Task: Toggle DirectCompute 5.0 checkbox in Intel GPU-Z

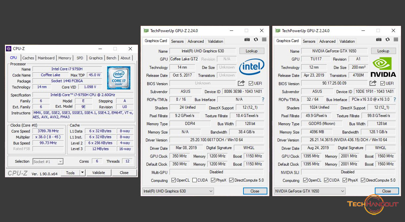Action: [231, 180]
